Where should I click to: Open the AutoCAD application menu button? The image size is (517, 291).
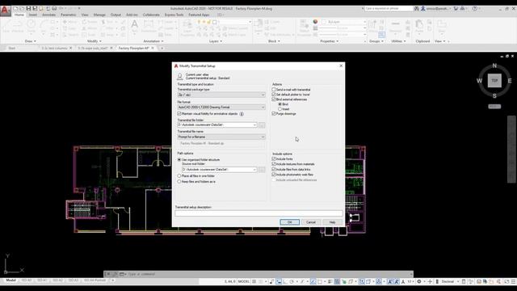point(5,10)
